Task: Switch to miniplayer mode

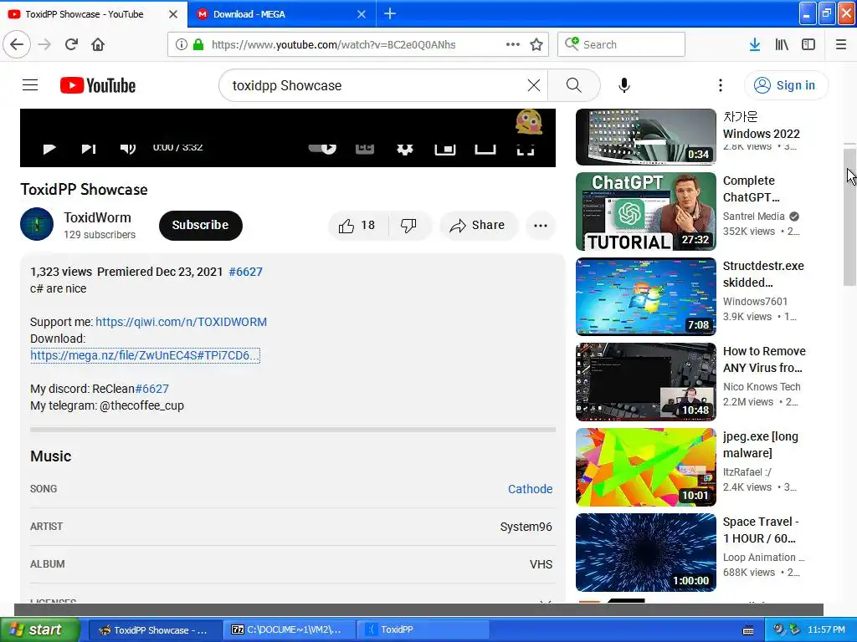Action: [445, 149]
